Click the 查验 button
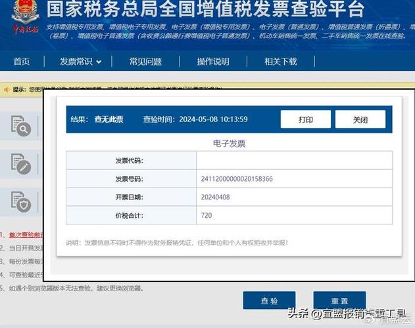 pyautogui.click(x=269, y=300)
